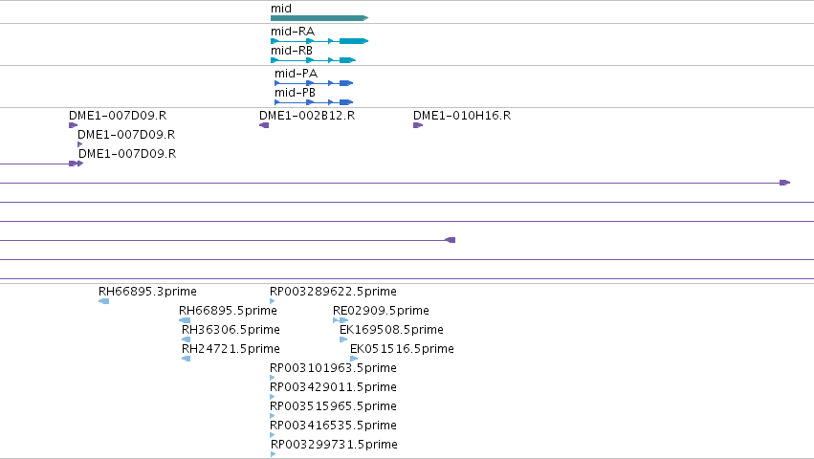This screenshot has width=814, height=459.
Task: Click the RP003101963.5prime label
Action: pyautogui.click(x=333, y=368)
